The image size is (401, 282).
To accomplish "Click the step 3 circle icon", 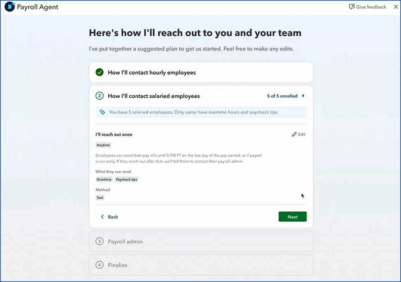I will (x=100, y=241).
